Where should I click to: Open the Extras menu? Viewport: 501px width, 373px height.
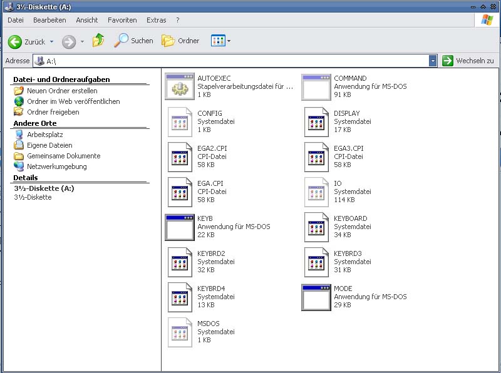click(x=156, y=20)
